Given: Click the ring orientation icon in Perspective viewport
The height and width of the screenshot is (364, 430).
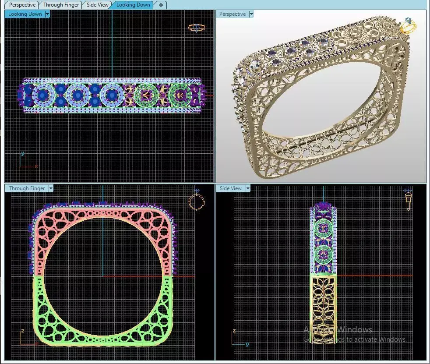Looking at the screenshot, I should (x=408, y=25).
